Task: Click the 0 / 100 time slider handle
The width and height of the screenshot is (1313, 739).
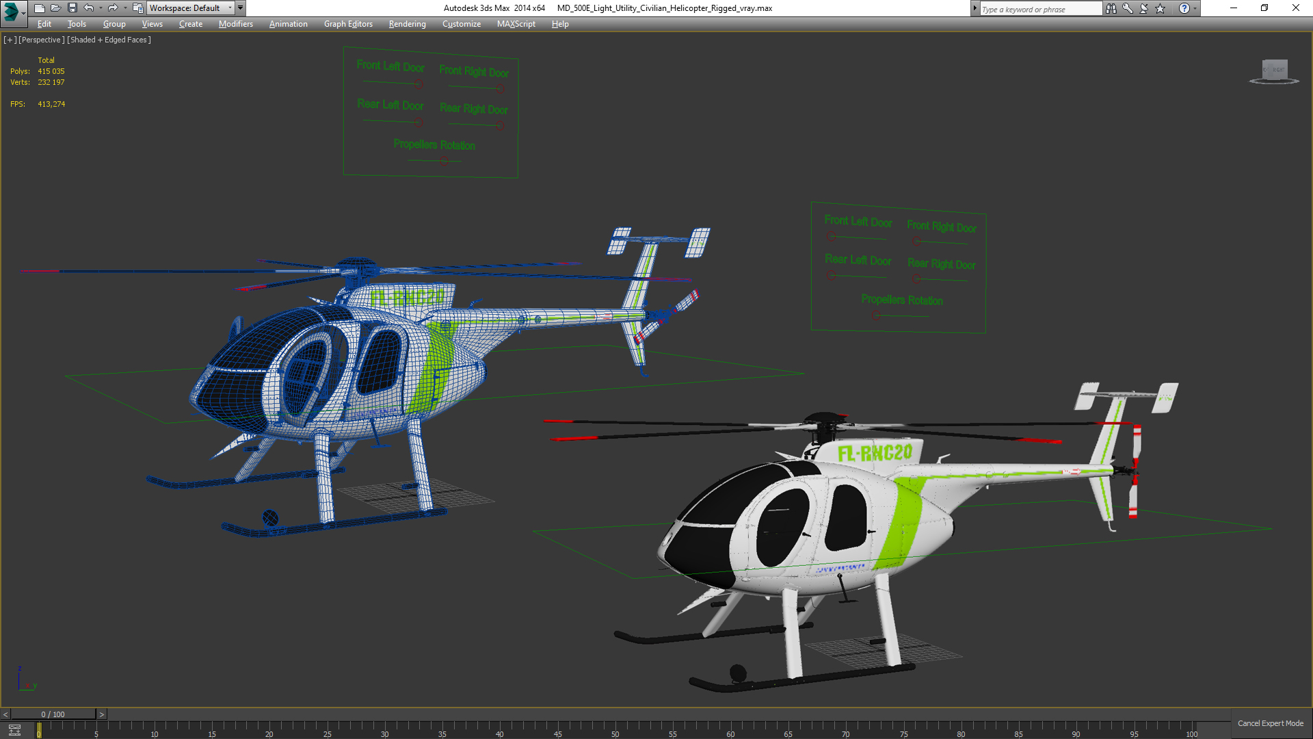Action: tap(53, 714)
